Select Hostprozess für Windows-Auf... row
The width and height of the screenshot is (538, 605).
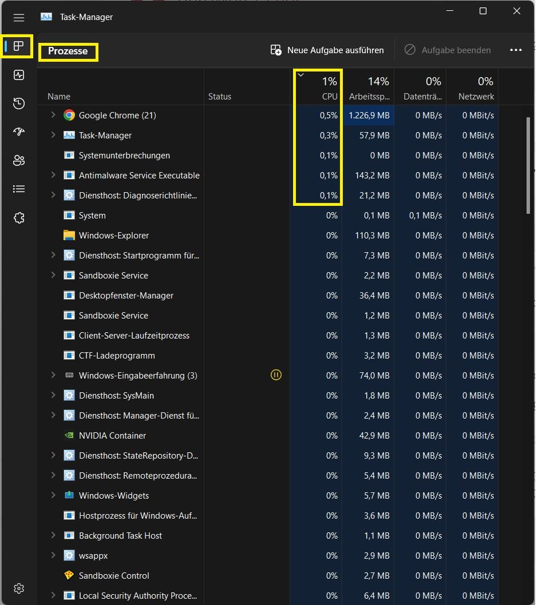pyautogui.click(x=268, y=515)
